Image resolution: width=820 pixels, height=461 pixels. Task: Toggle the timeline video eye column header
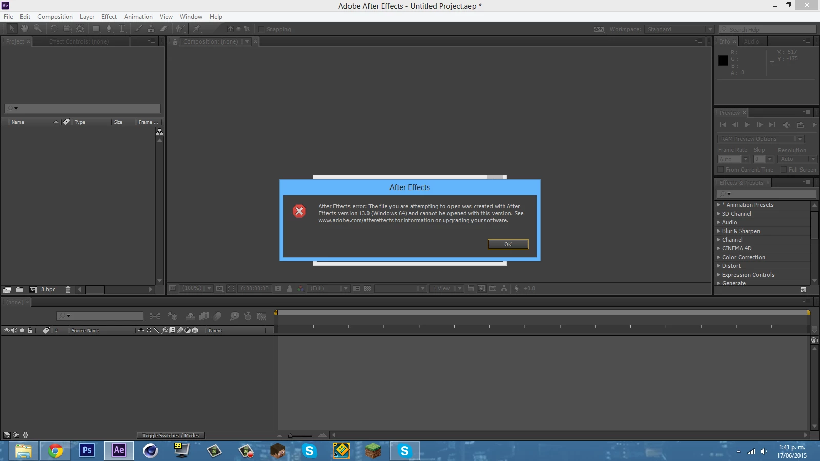tap(7, 330)
